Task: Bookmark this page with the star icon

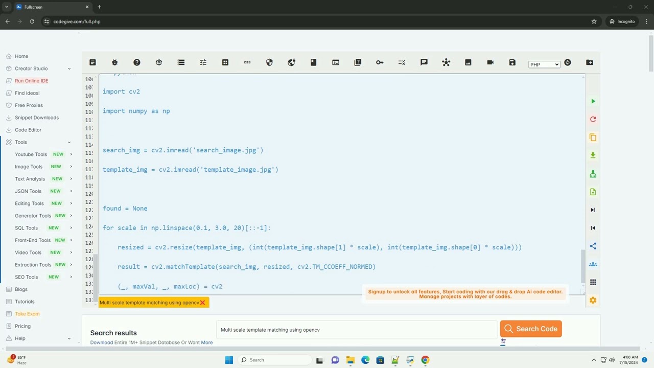Action: coord(594,21)
